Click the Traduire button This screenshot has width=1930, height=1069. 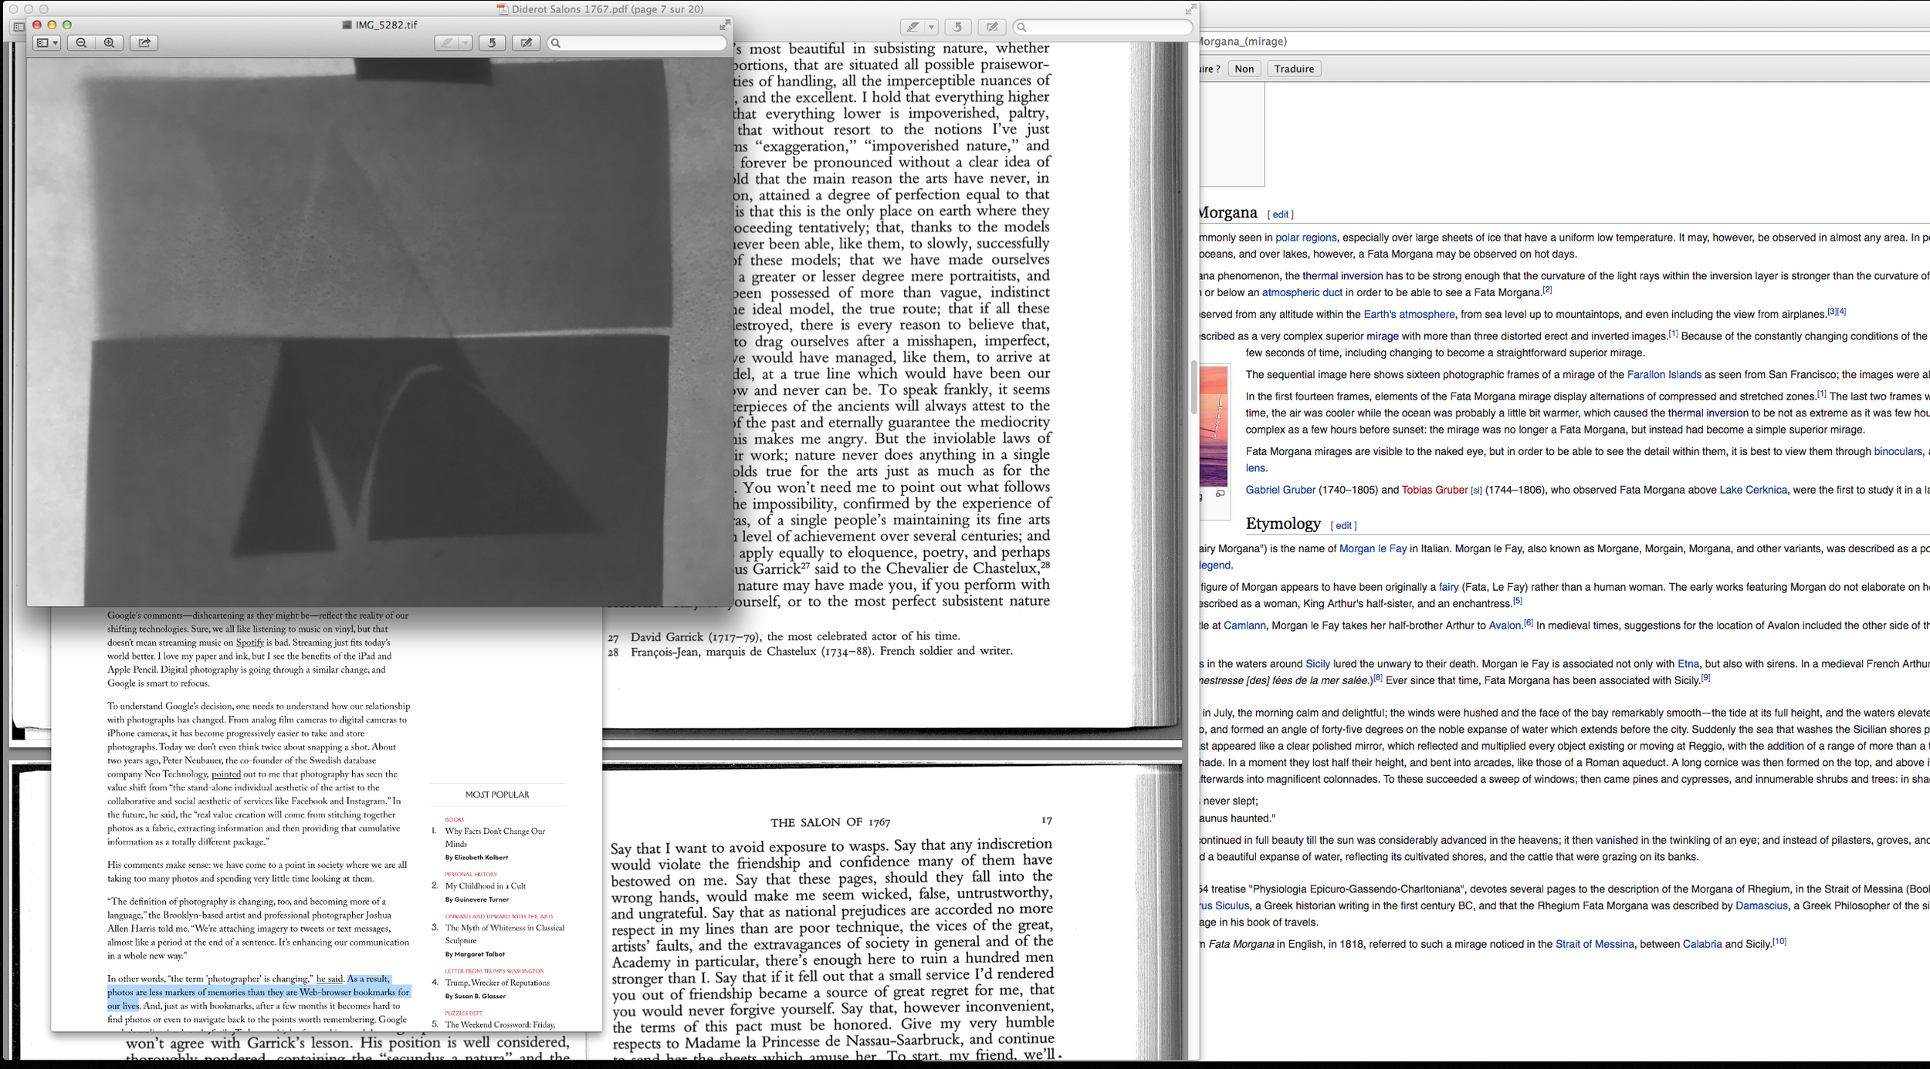1294,69
